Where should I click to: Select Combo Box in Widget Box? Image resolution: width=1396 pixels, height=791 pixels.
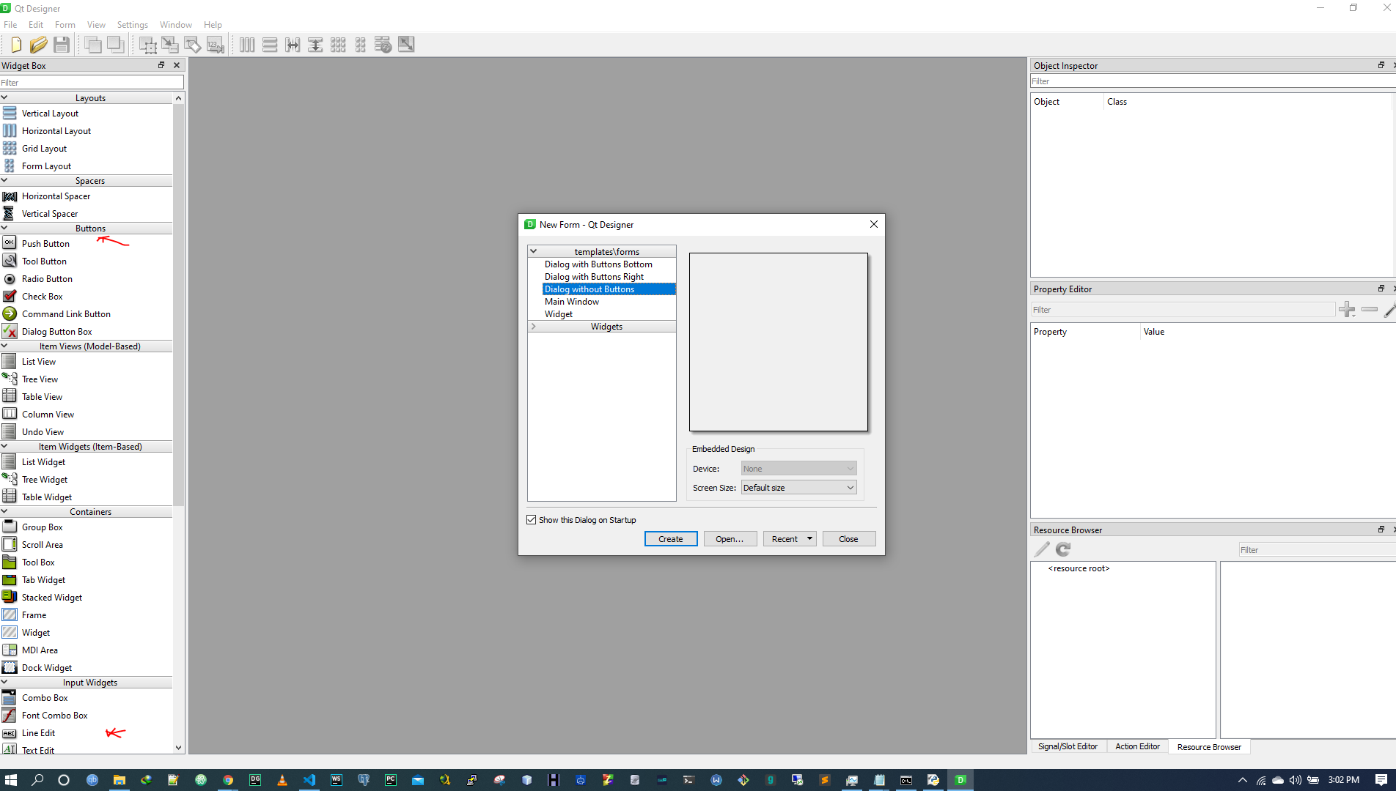click(x=45, y=697)
